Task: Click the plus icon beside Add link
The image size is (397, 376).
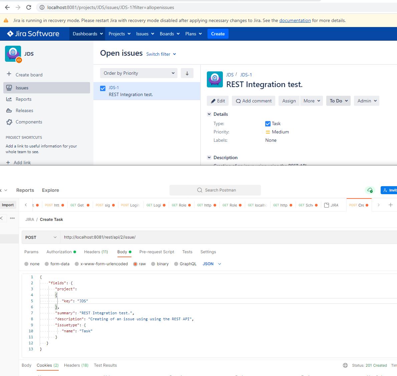Action: click(x=8, y=162)
